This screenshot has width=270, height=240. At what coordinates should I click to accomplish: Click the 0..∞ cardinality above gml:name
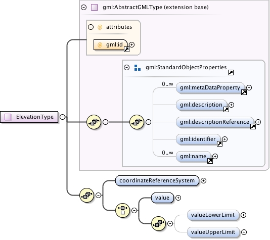coord(167,153)
